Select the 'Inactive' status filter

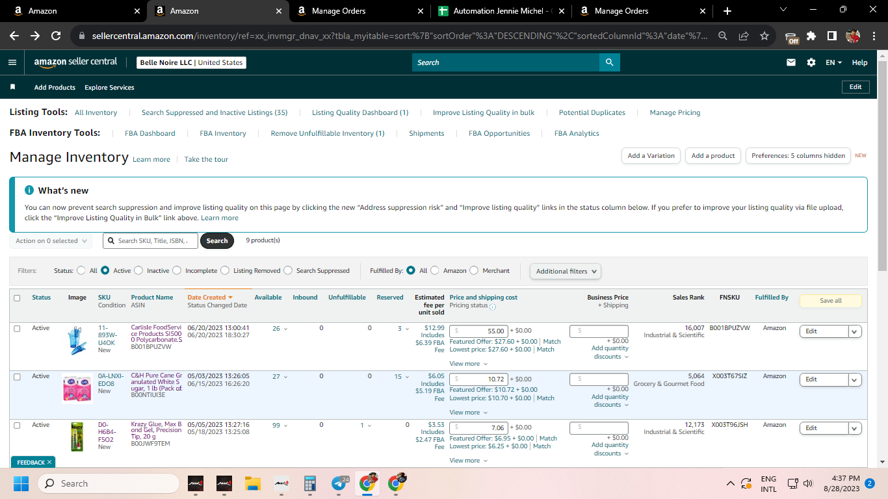pyautogui.click(x=138, y=270)
